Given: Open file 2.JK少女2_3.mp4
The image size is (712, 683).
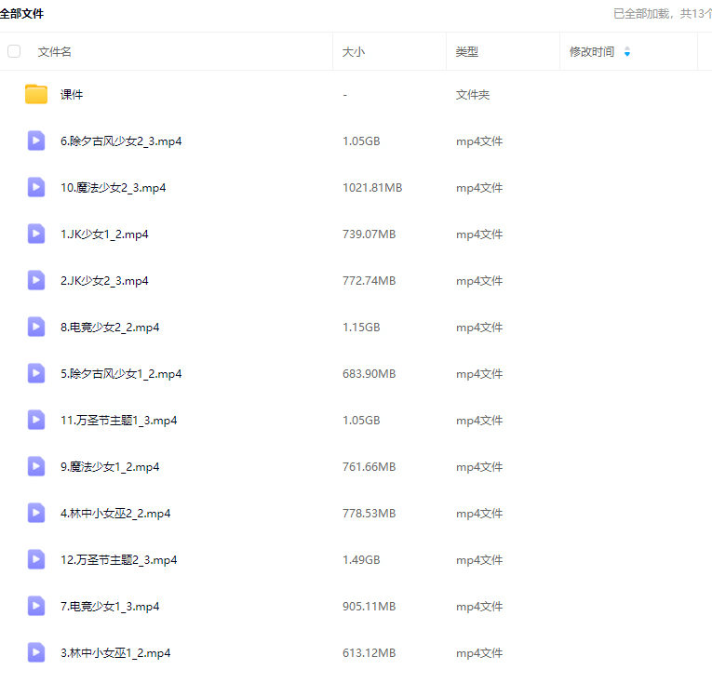Looking at the screenshot, I should (x=104, y=281).
